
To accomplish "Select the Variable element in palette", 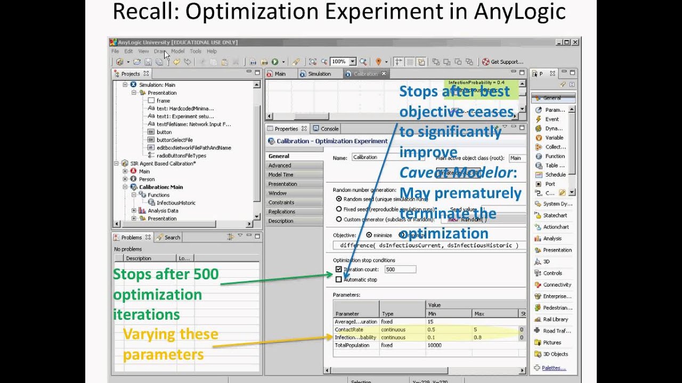I will click(x=549, y=138).
